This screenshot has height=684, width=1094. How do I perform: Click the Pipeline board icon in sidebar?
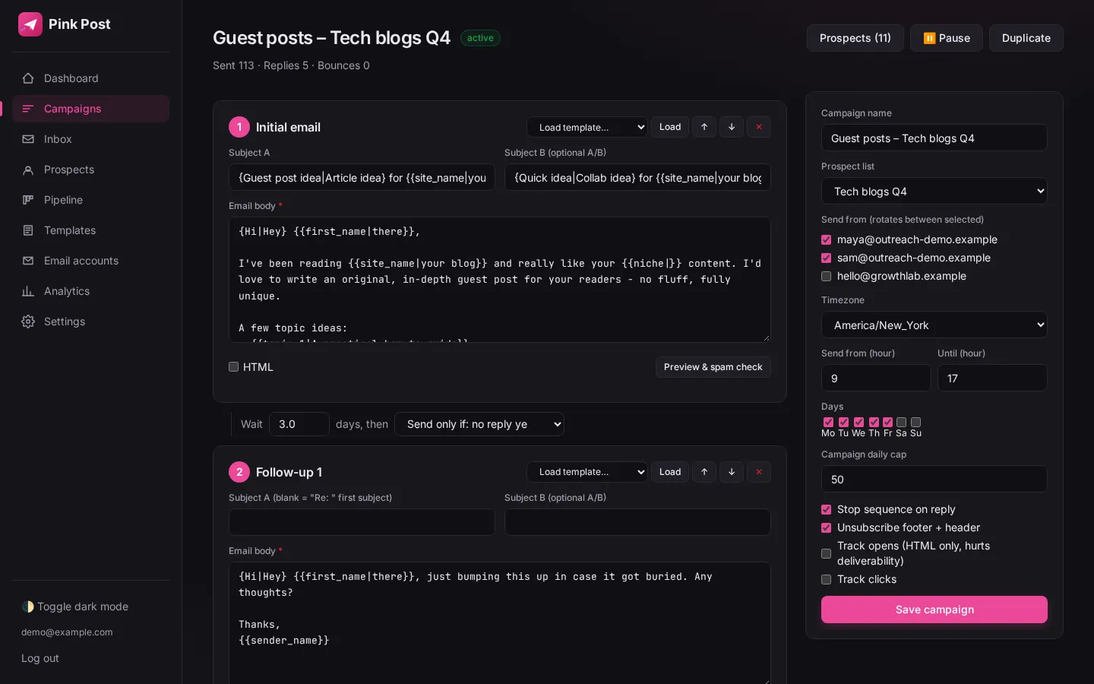28,200
